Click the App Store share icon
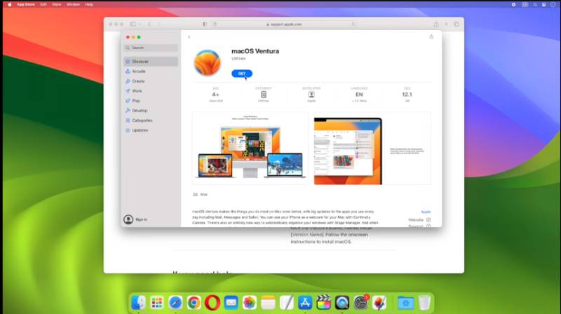This screenshot has width=561, height=314. coord(431,37)
